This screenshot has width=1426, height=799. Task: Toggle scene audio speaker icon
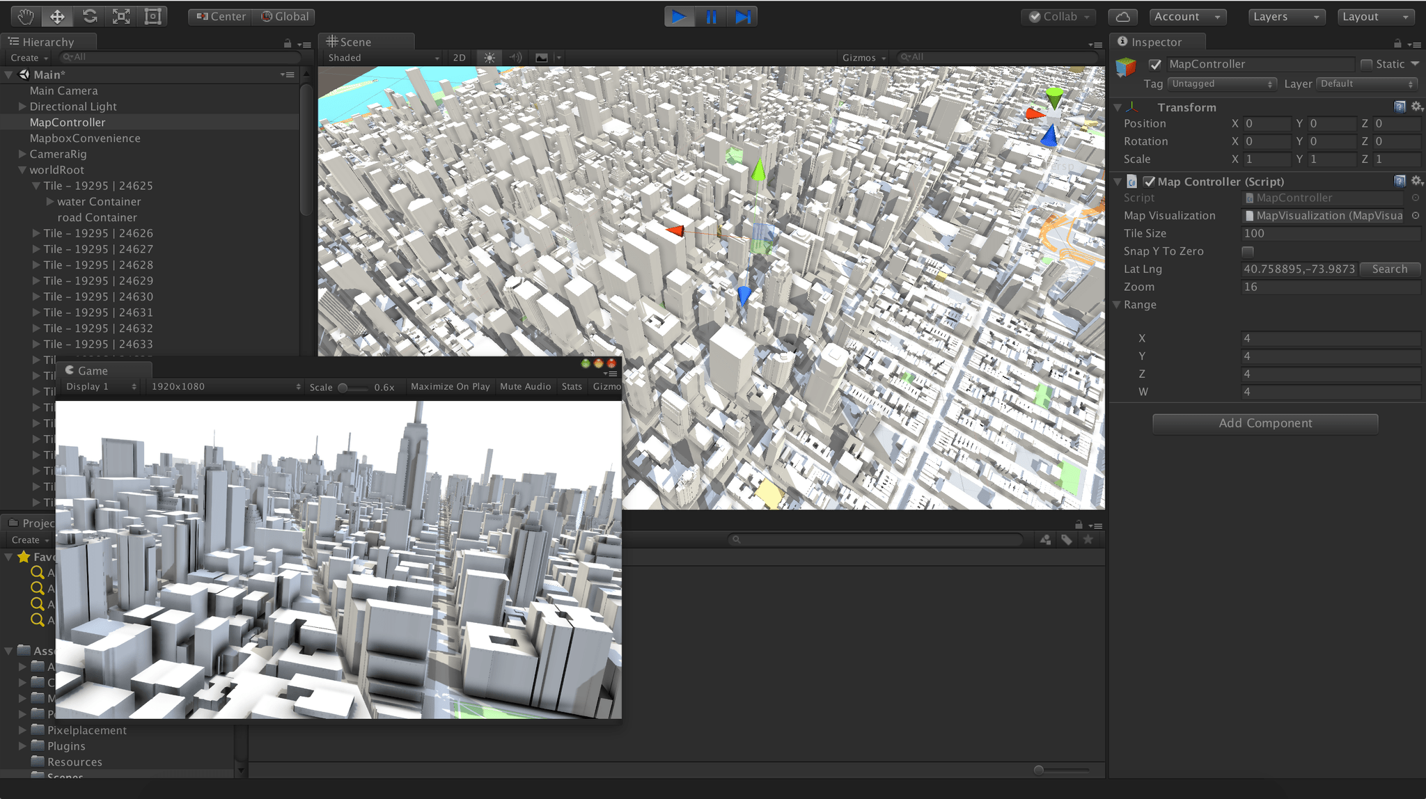click(515, 58)
